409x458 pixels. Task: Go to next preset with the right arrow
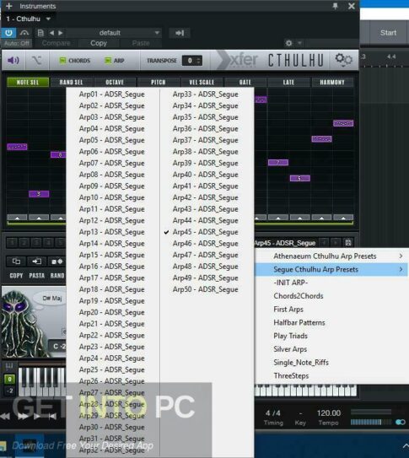coord(60,33)
